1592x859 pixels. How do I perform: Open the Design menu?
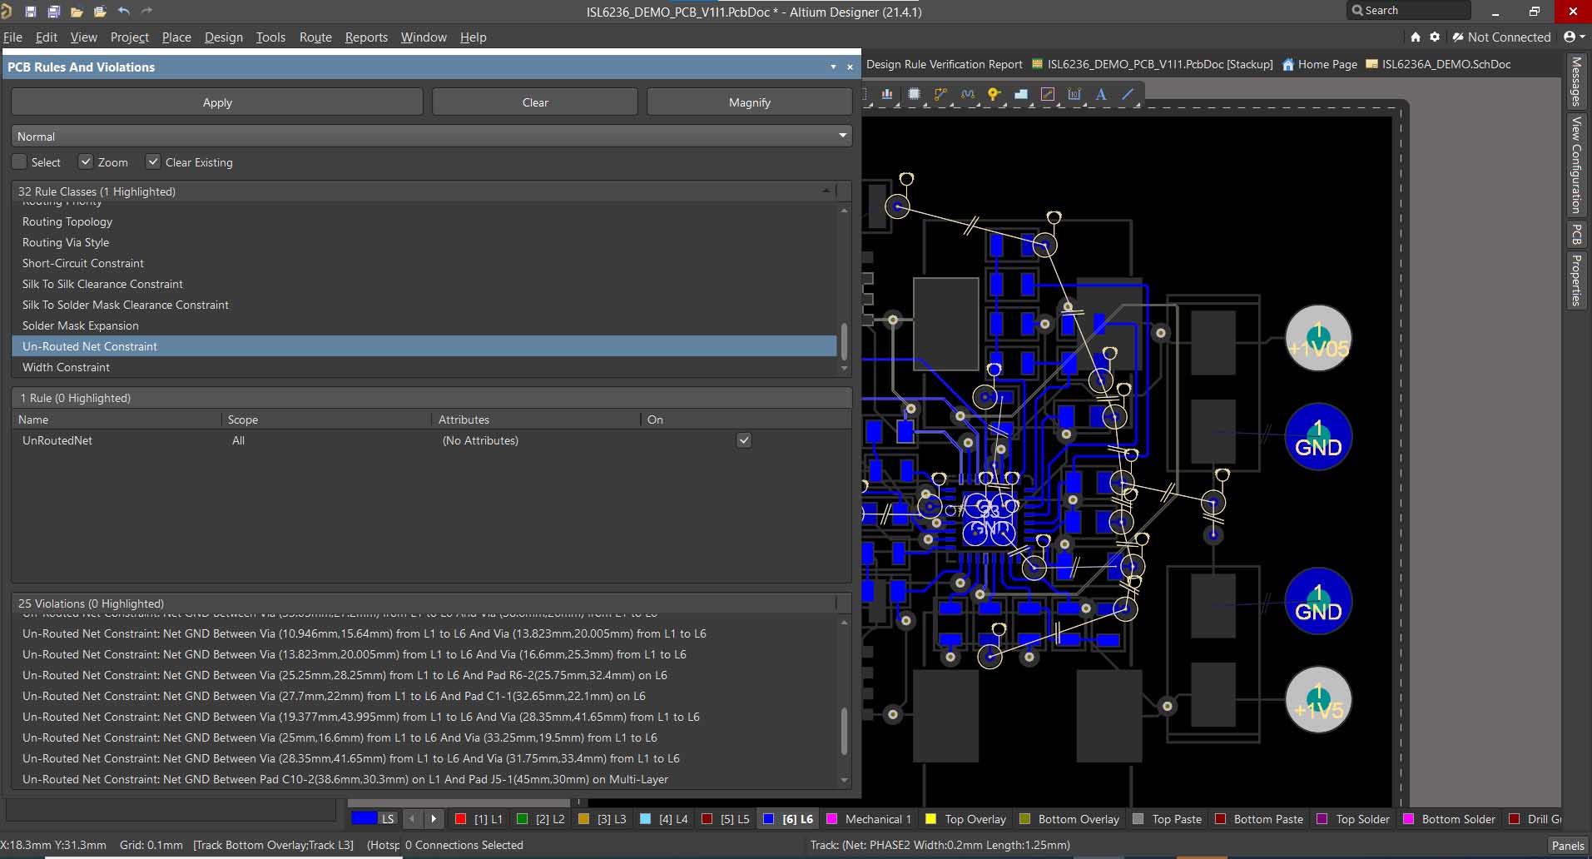(223, 37)
